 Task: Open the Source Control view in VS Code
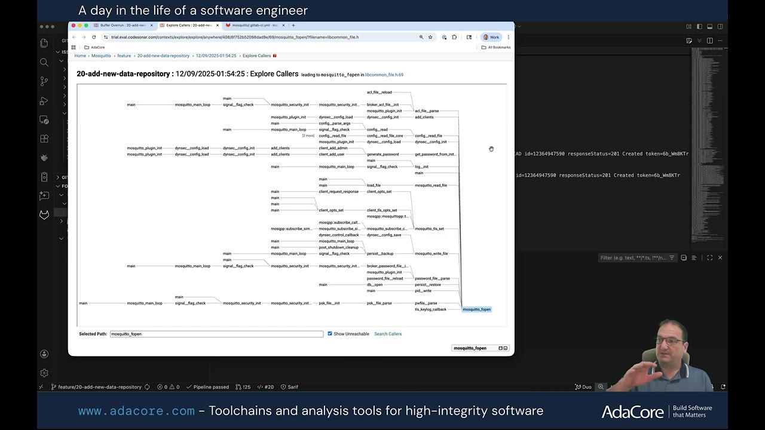coord(44,81)
